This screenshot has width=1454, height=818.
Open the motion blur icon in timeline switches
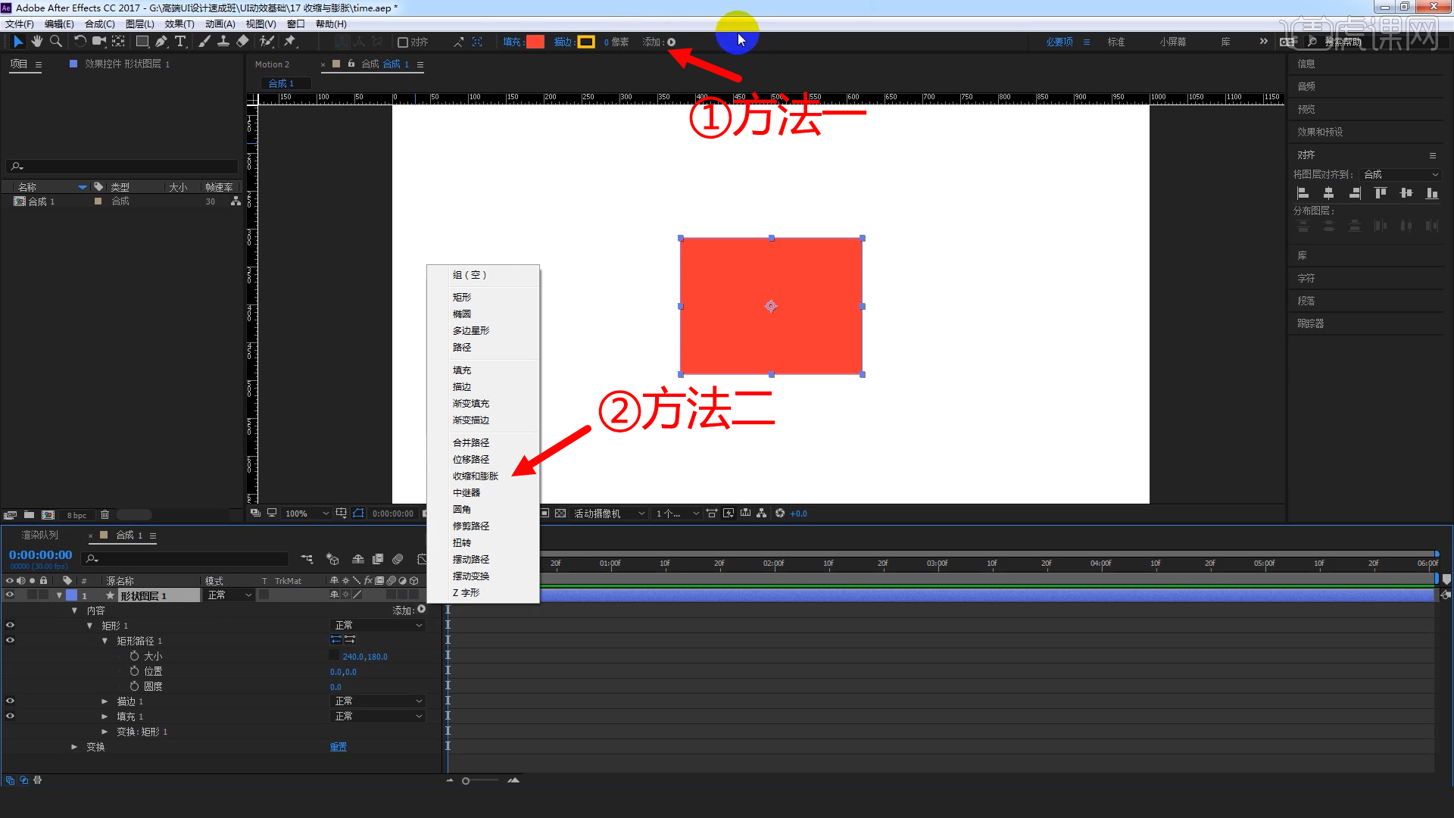pyautogui.click(x=391, y=580)
